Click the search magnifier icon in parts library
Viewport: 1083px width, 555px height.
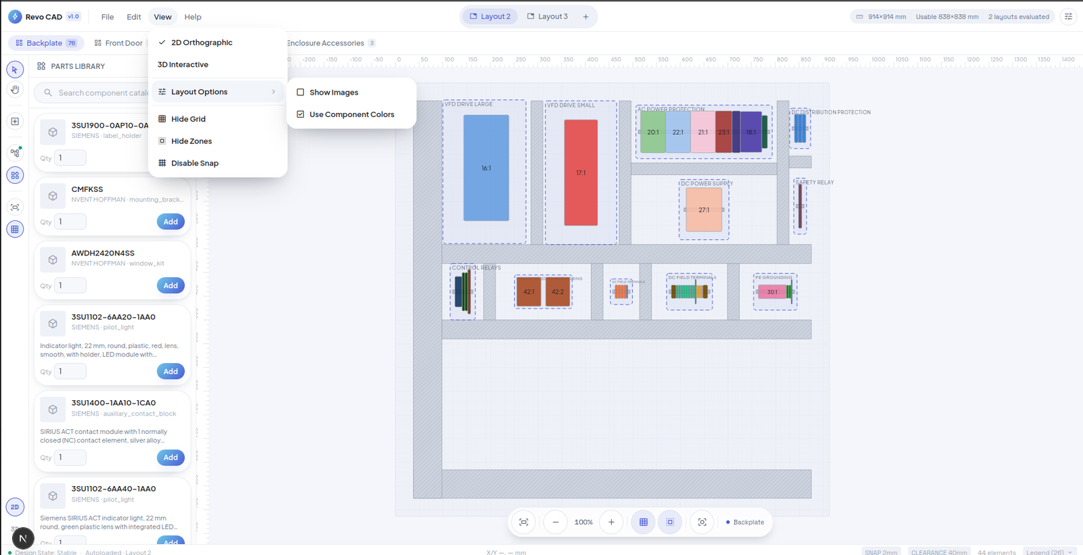coord(48,93)
